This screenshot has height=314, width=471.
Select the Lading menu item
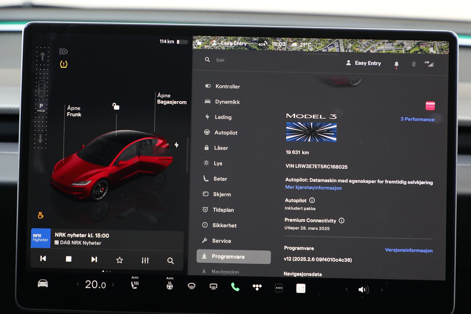pos(218,117)
